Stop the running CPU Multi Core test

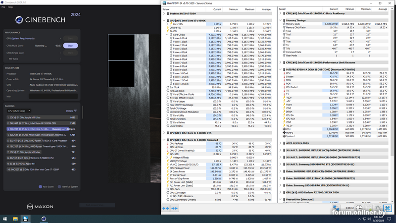pos(70,45)
